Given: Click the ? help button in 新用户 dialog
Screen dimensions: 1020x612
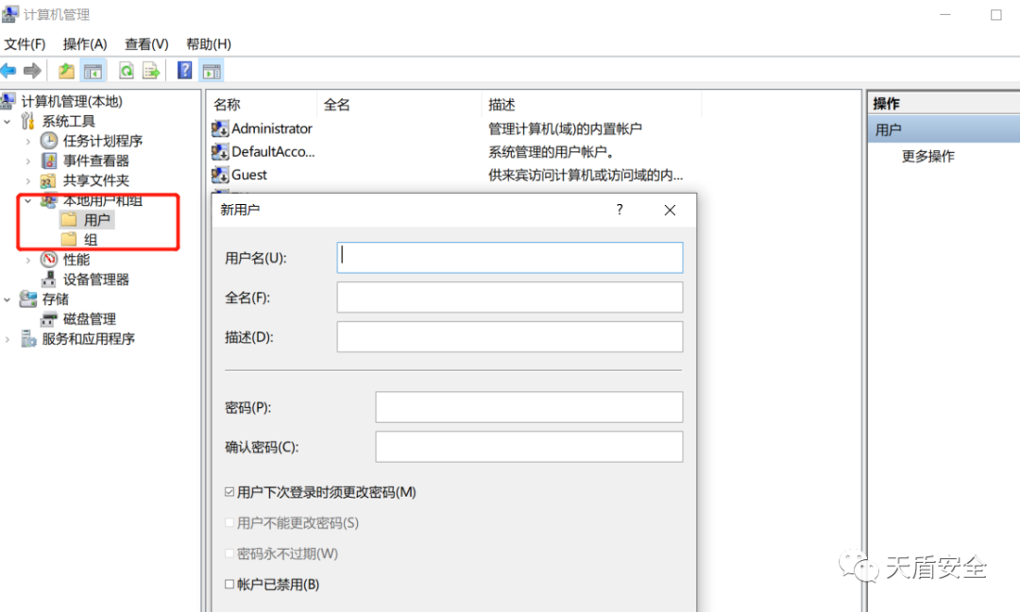Looking at the screenshot, I should [620, 210].
